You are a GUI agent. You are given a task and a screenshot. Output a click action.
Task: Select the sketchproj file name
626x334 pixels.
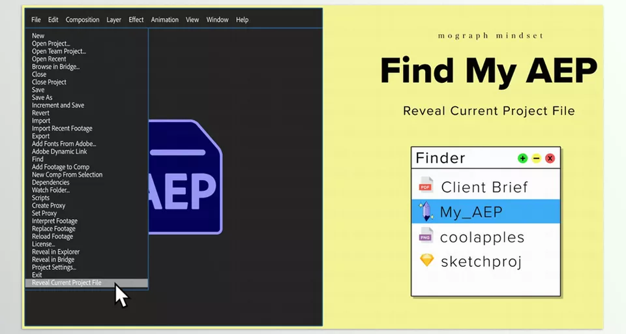[481, 262]
